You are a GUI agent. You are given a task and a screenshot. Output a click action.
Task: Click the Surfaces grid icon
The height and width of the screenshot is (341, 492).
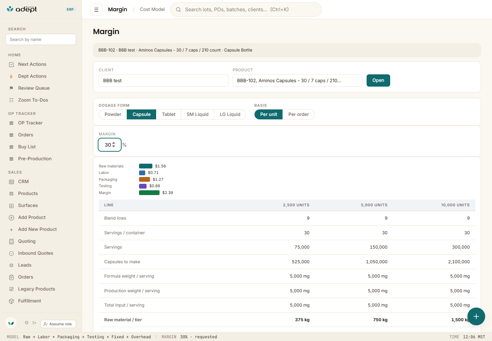pos(11,206)
